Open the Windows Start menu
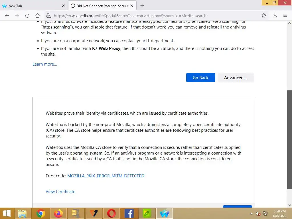The width and height of the screenshot is (292, 219). coord(7,213)
